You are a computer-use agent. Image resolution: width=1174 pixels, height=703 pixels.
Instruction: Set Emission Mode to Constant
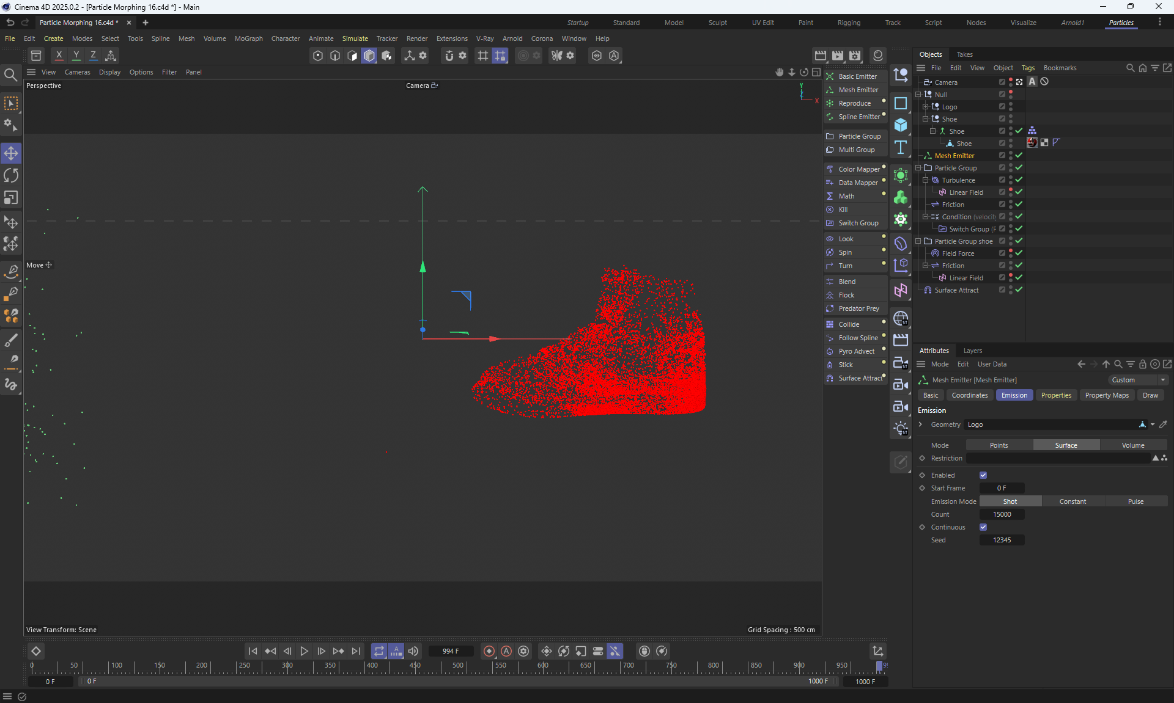(1072, 501)
